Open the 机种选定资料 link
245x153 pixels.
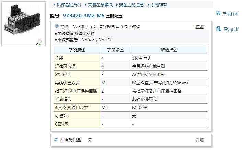click(x=69, y=5)
